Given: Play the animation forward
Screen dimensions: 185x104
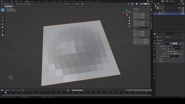Looking at the screenshot, I should click(78, 90).
